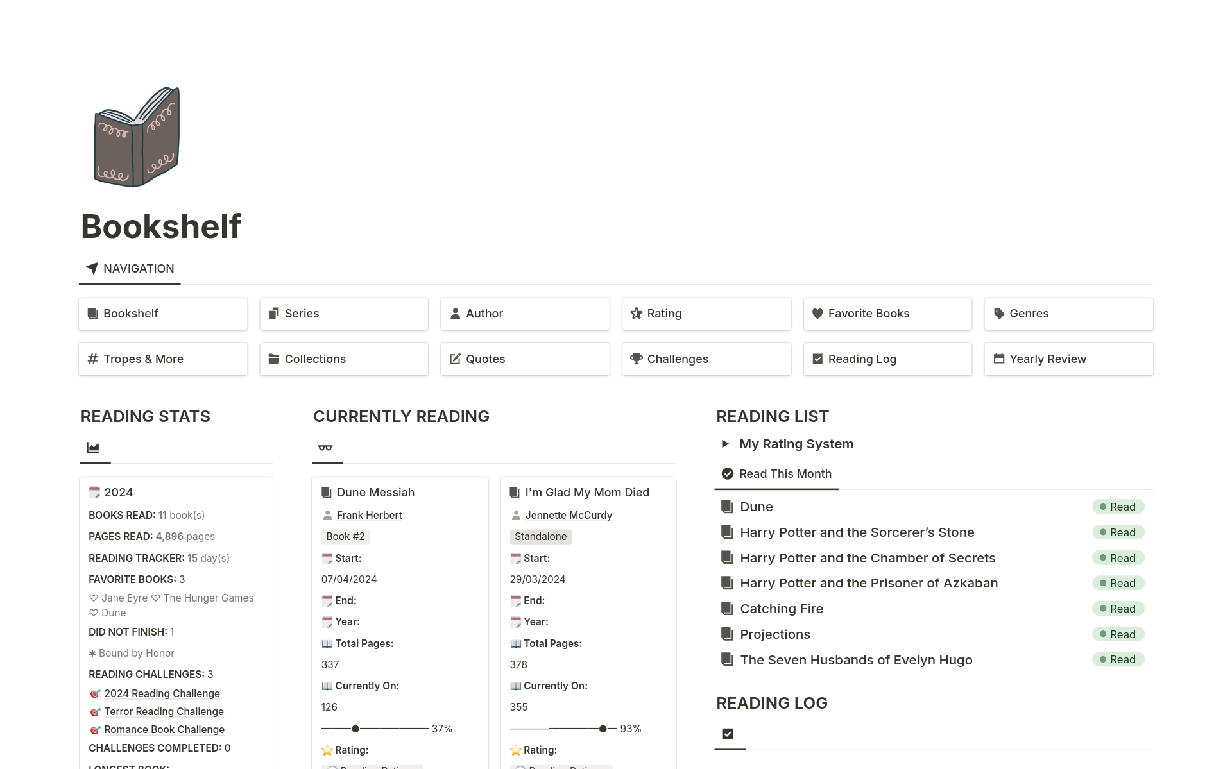
Task: Open the chart view tab under Reading Stats
Action: click(x=94, y=448)
